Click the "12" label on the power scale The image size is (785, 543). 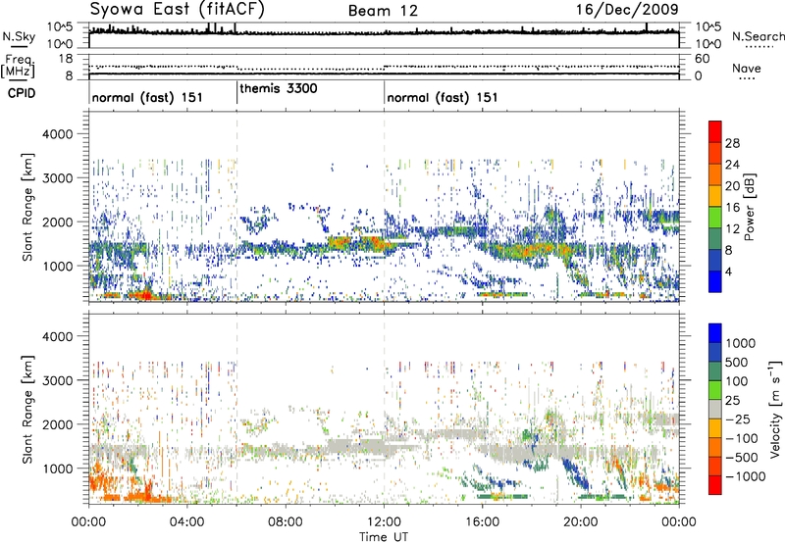click(732, 229)
